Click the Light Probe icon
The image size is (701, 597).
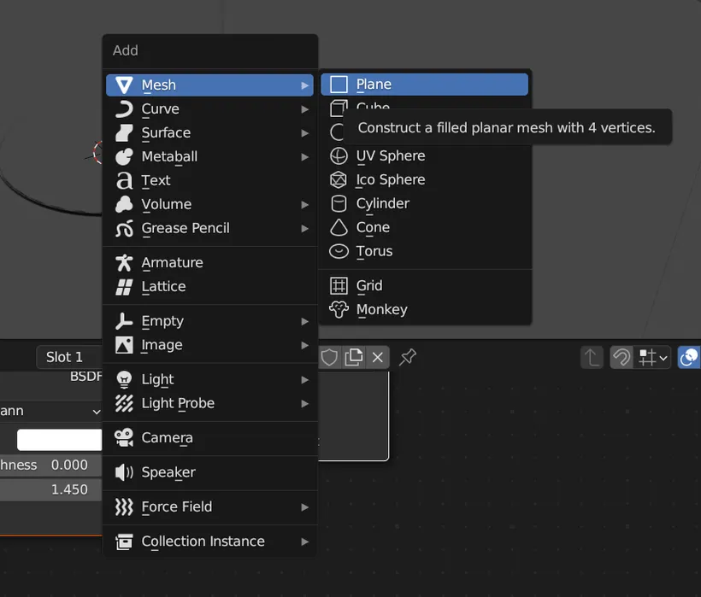pos(124,403)
